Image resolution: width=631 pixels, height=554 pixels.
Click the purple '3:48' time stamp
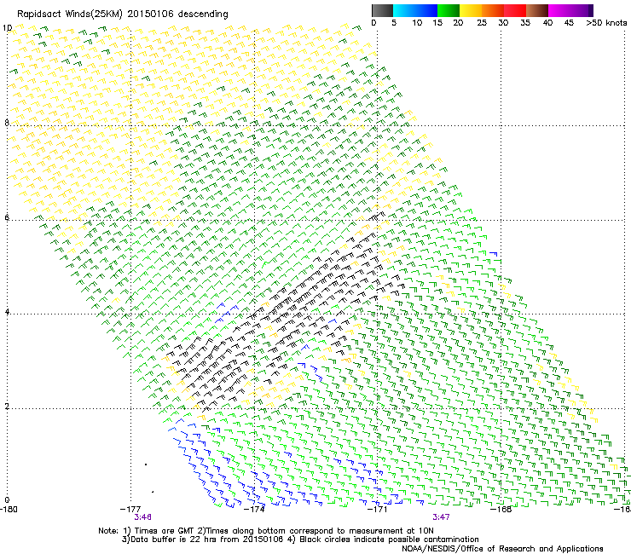tap(143, 517)
